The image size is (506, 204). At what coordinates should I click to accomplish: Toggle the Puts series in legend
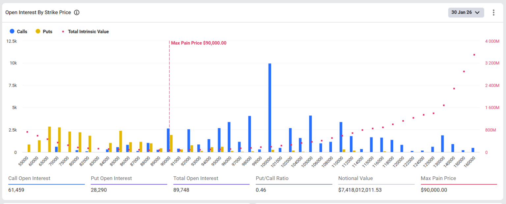point(47,32)
